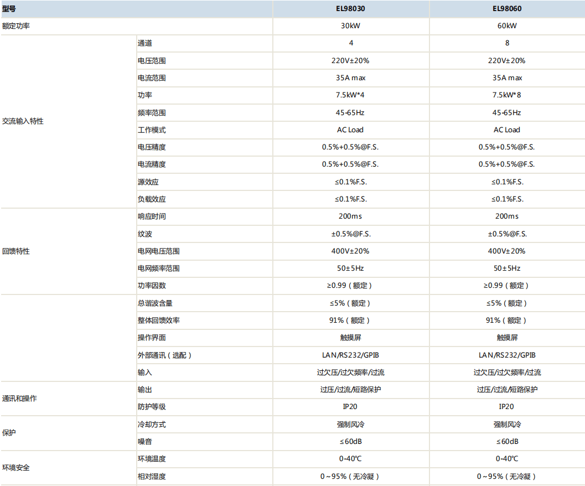Click the 响应时间 row label

click(152, 216)
